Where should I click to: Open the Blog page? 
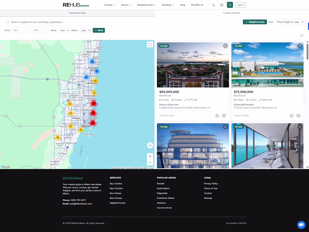[x=183, y=5]
